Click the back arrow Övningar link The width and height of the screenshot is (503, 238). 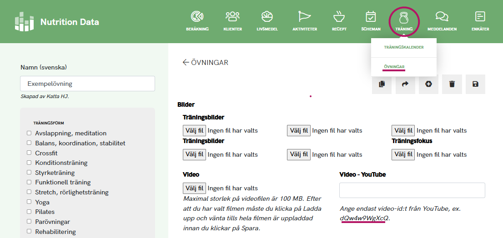point(205,63)
